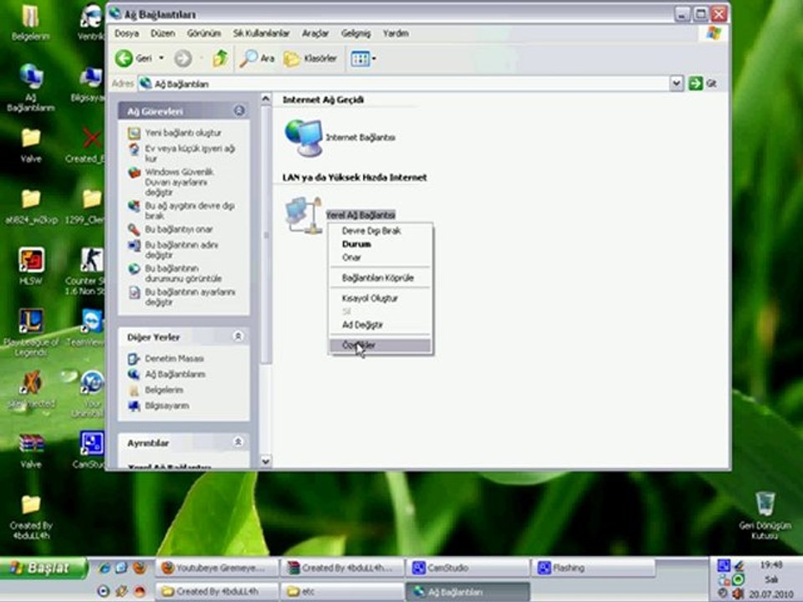Switch to etc folder taskbar button
Screen dimensions: 803x602
coord(342,592)
